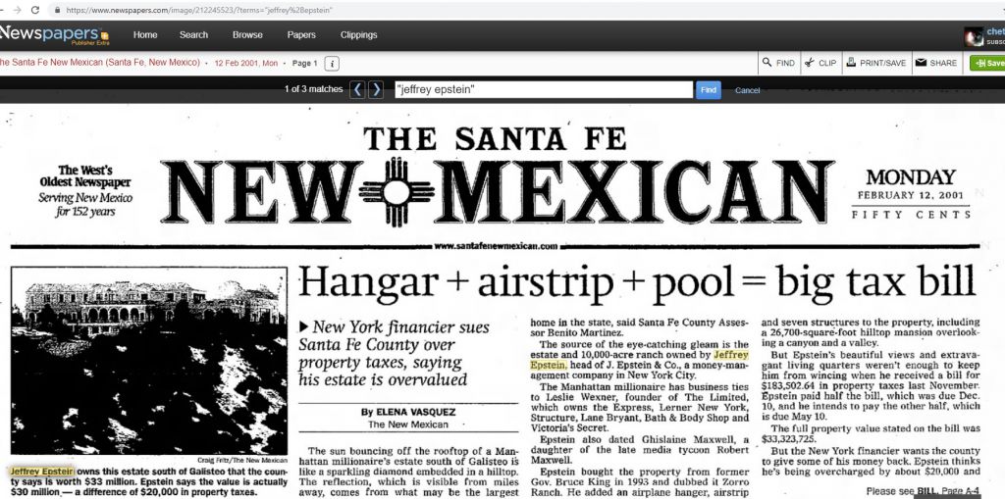Click 'The West's Oldest Newspaper' text

click(85, 176)
